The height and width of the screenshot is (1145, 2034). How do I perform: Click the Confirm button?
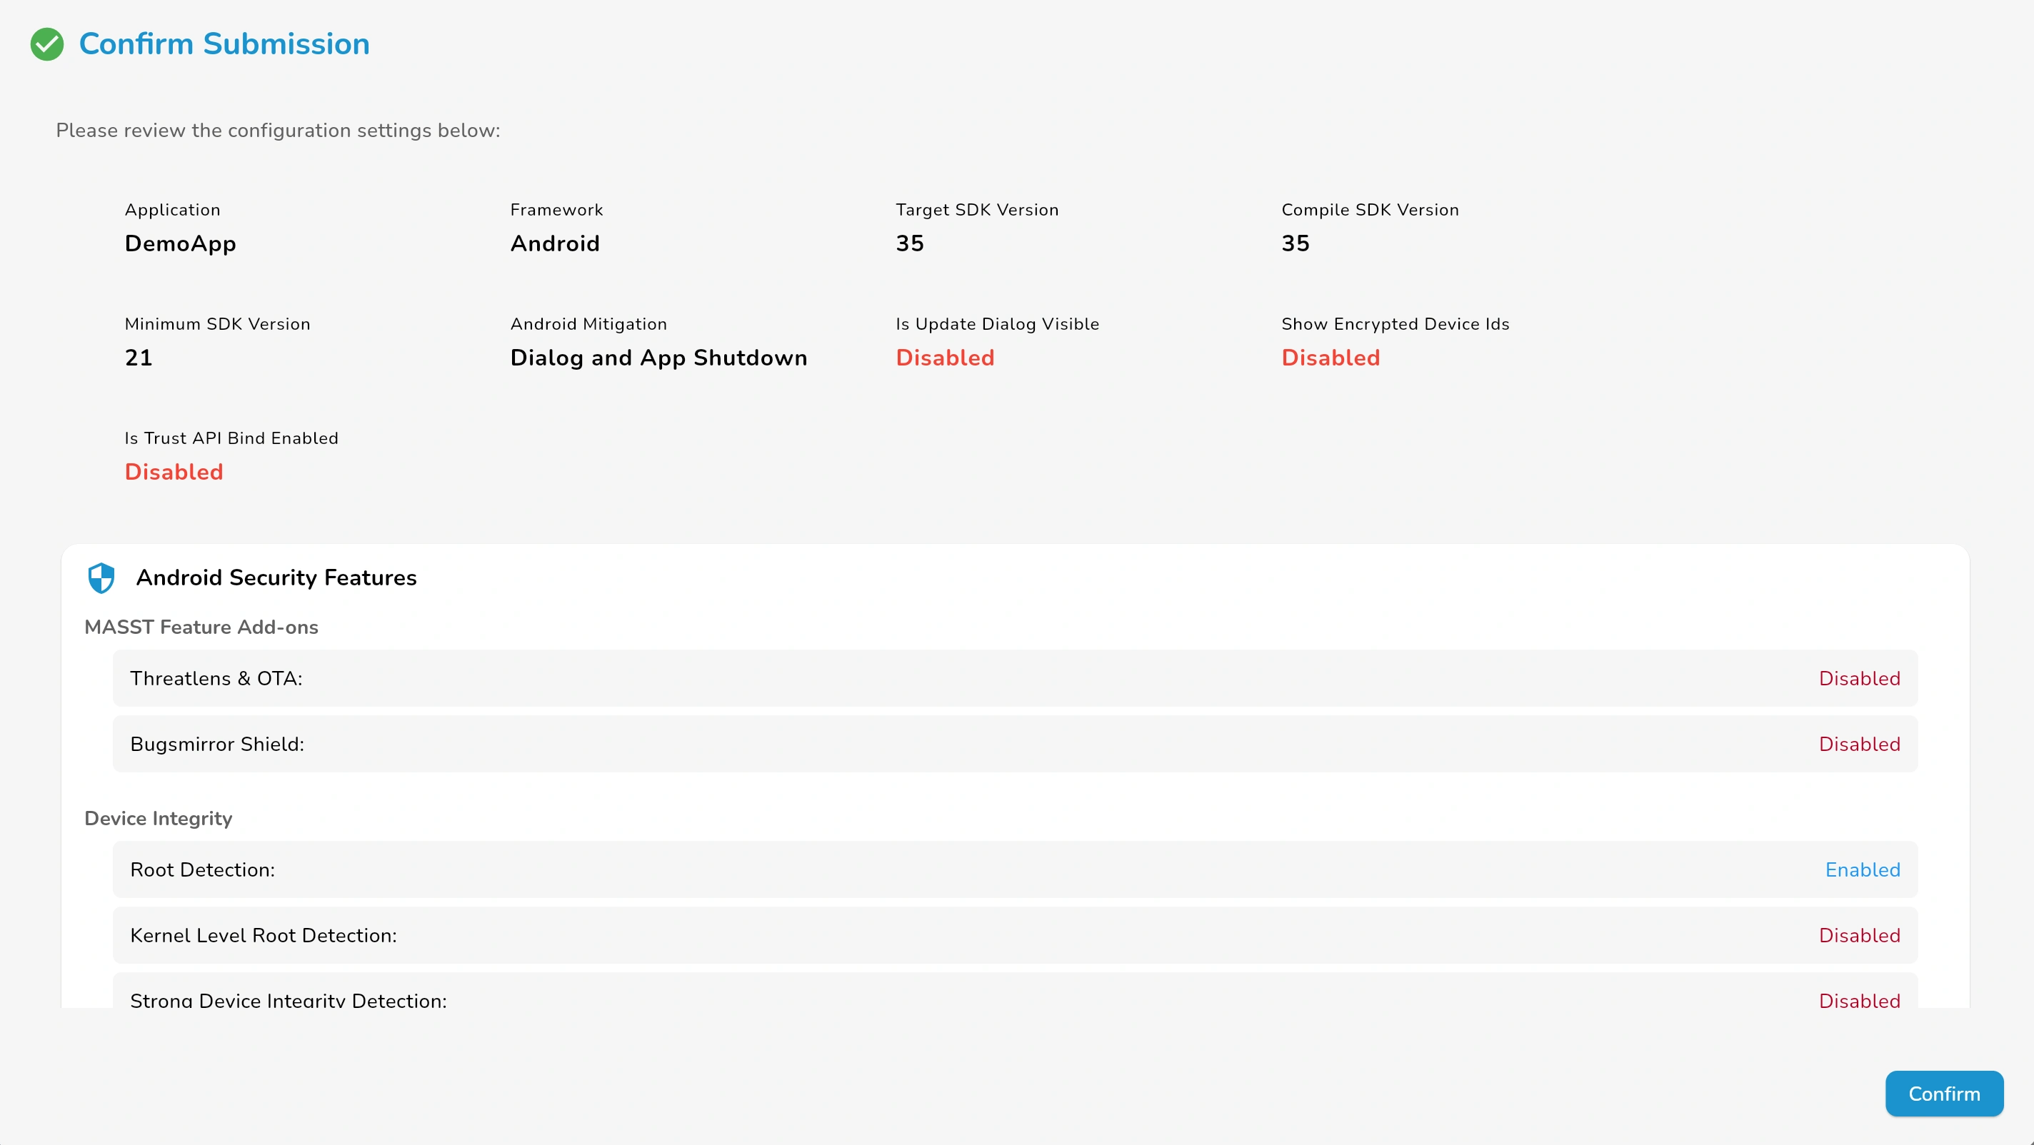[x=1944, y=1094]
